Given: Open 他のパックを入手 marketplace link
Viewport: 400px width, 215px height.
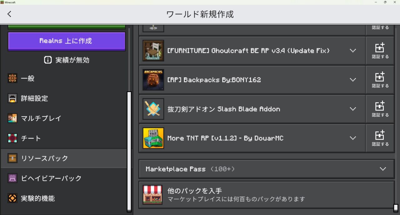Looking at the screenshot, I should pyautogui.click(x=267, y=195).
